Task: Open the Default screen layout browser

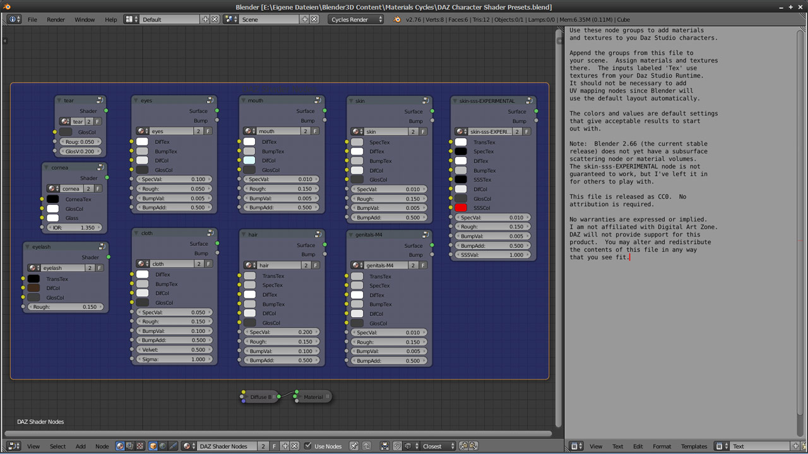Action: pos(131,20)
